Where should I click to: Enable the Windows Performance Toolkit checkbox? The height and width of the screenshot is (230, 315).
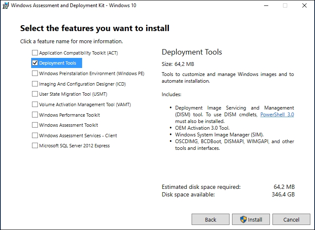click(35, 115)
